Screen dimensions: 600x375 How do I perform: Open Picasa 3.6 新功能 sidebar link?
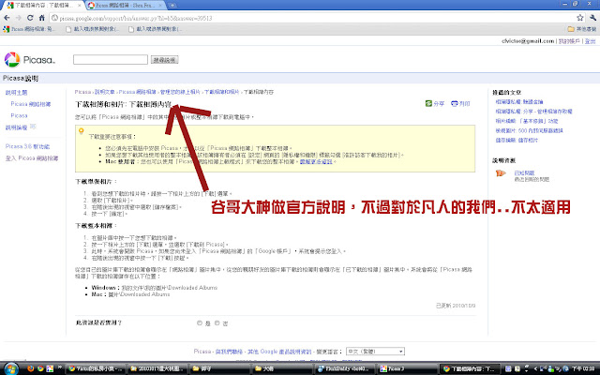27,146
